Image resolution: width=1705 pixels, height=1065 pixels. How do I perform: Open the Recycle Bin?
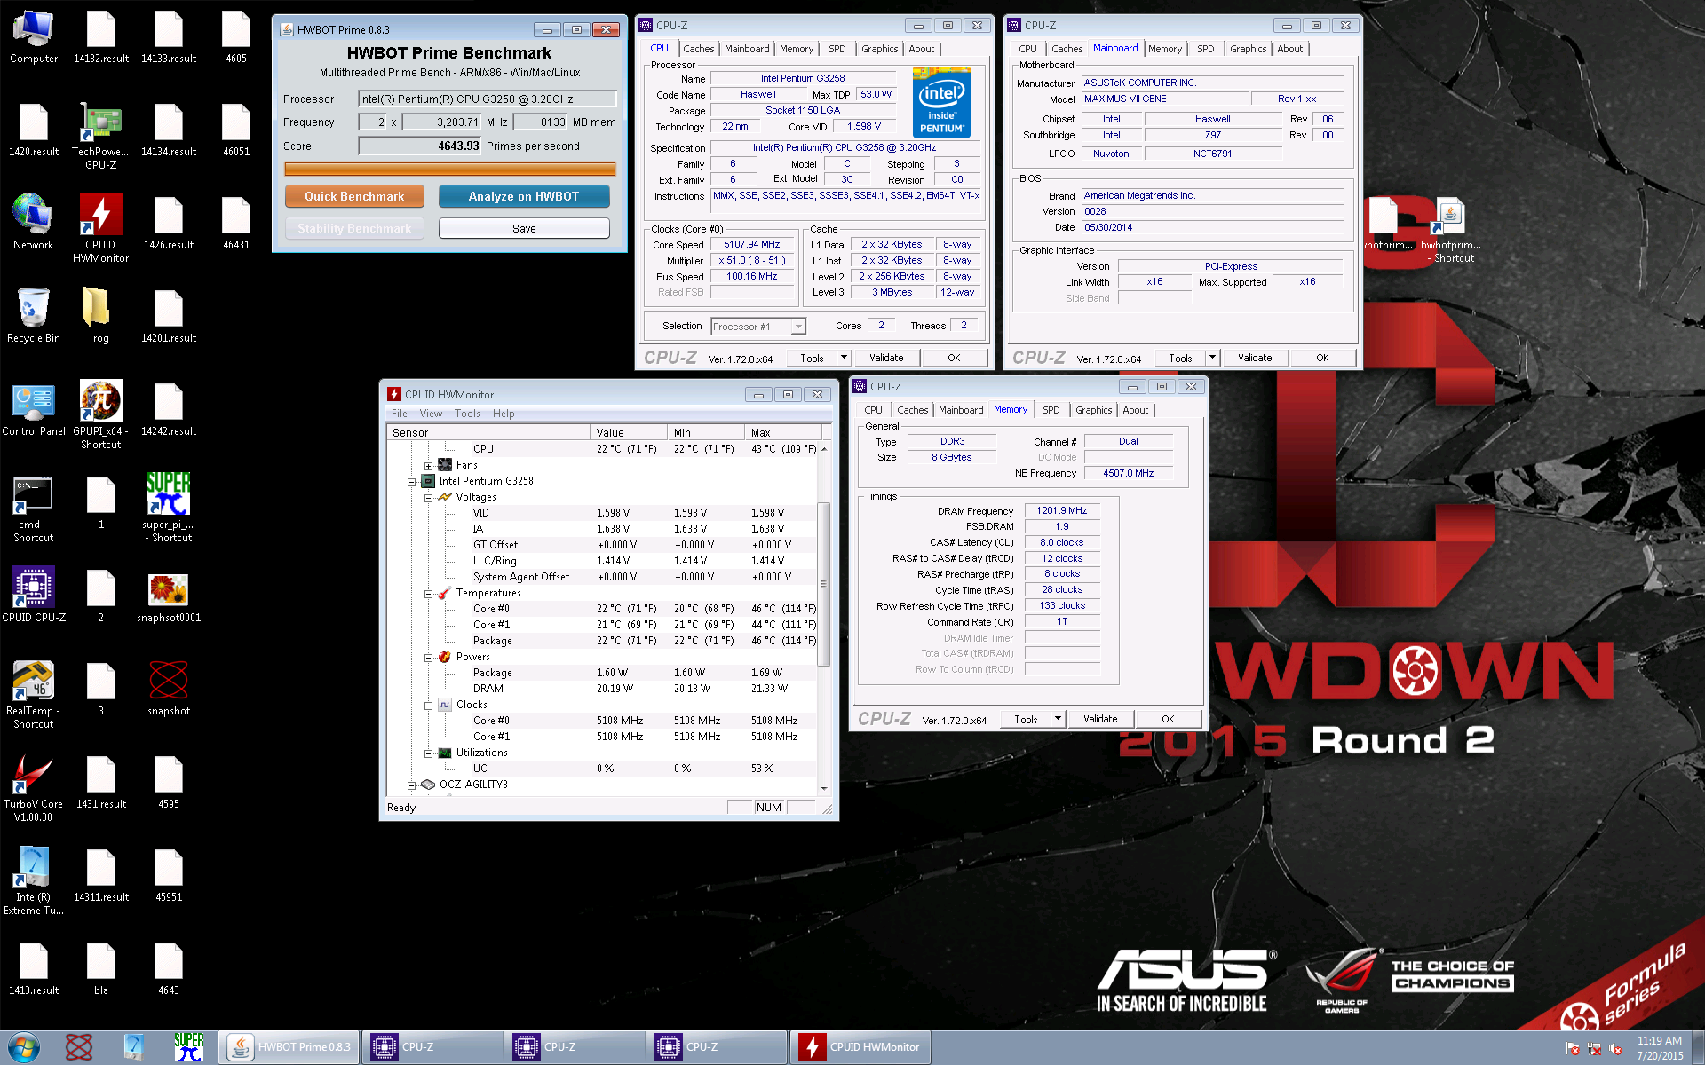point(34,315)
